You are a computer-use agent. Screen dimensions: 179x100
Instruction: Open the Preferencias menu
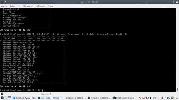tap(40, 6)
